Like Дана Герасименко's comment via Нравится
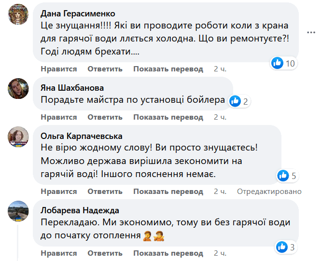322x261 pixels. (59, 69)
